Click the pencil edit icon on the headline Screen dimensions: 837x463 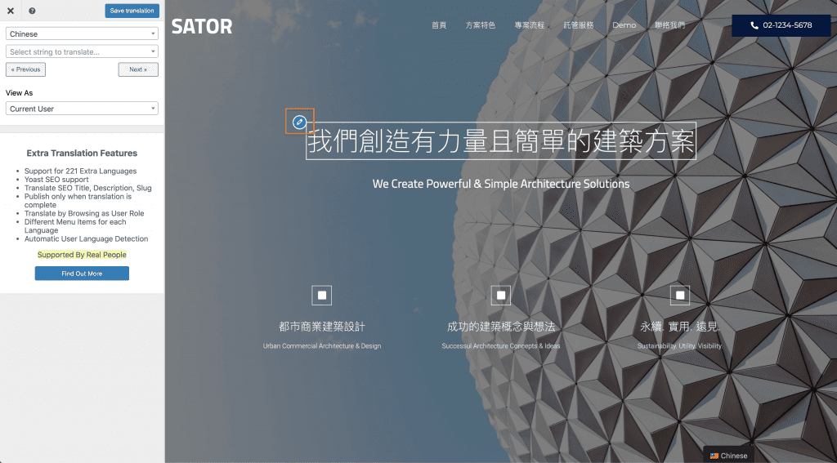point(299,122)
